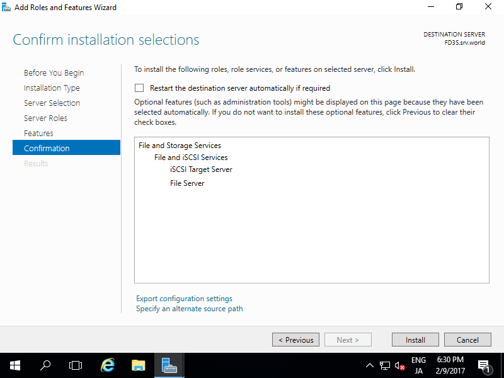The width and height of the screenshot is (504, 378).
Task: Cancel the wizard
Action: coord(467,340)
